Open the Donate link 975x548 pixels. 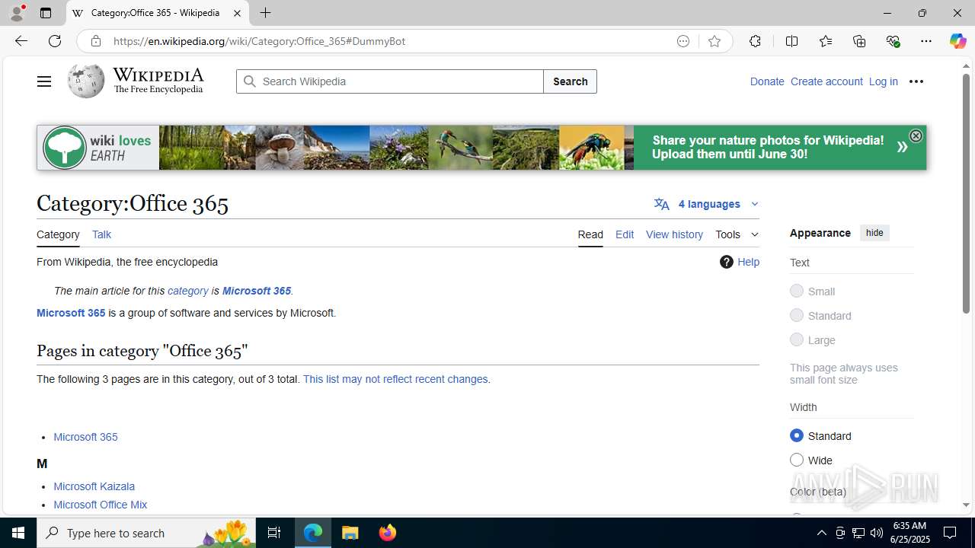click(767, 81)
